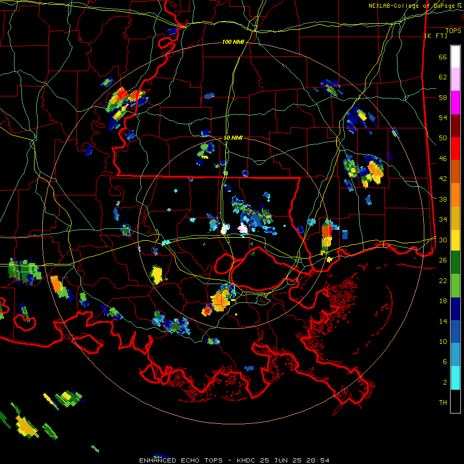This screenshot has width=464, height=464.
Task: Click the navy blue legend band
Action: [455, 309]
